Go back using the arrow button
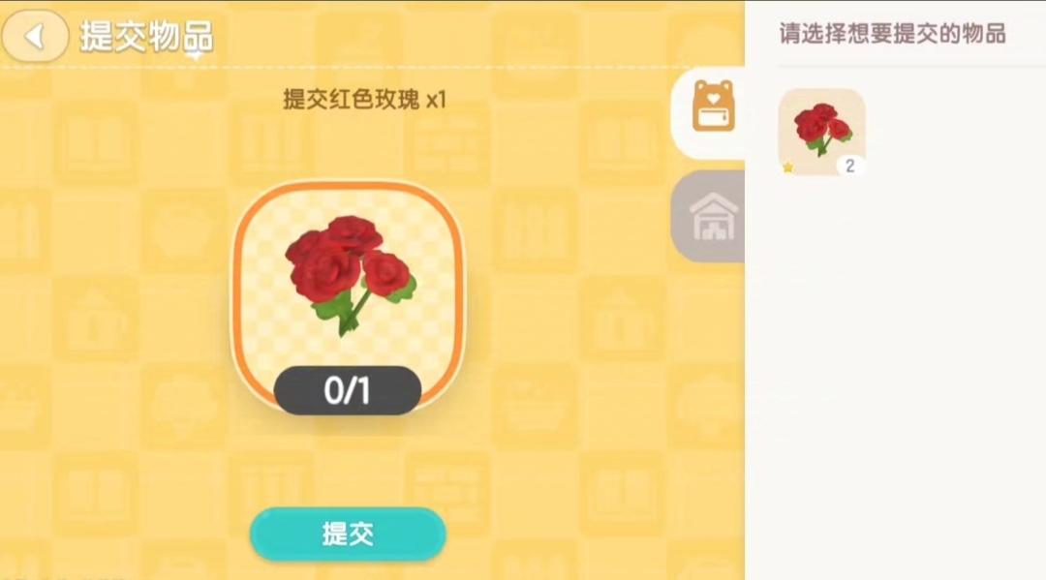 [35, 36]
